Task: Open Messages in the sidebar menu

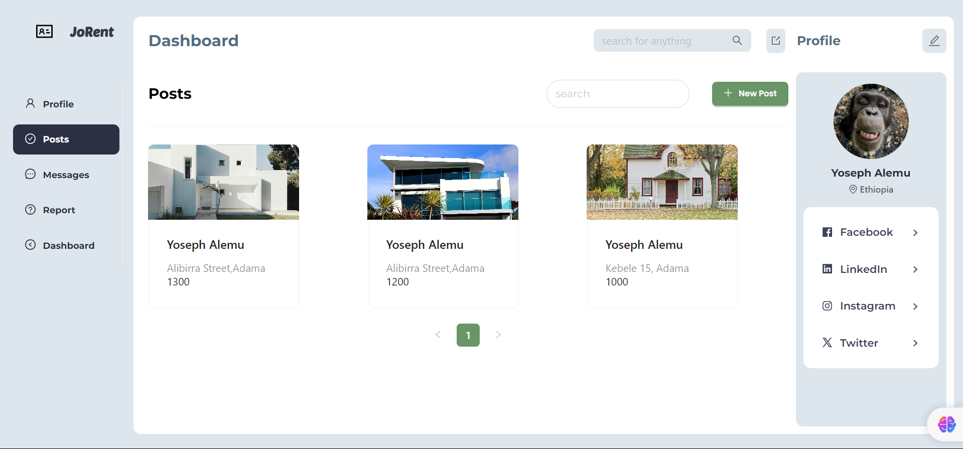Action: pyautogui.click(x=66, y=175)
